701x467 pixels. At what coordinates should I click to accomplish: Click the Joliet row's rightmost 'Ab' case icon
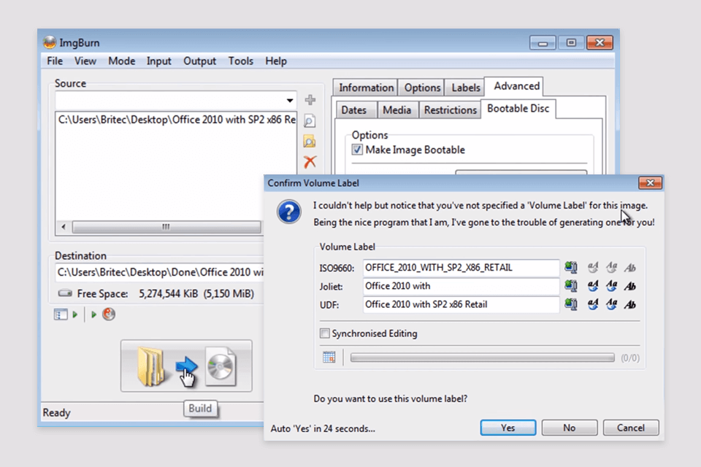click(630, 286)
